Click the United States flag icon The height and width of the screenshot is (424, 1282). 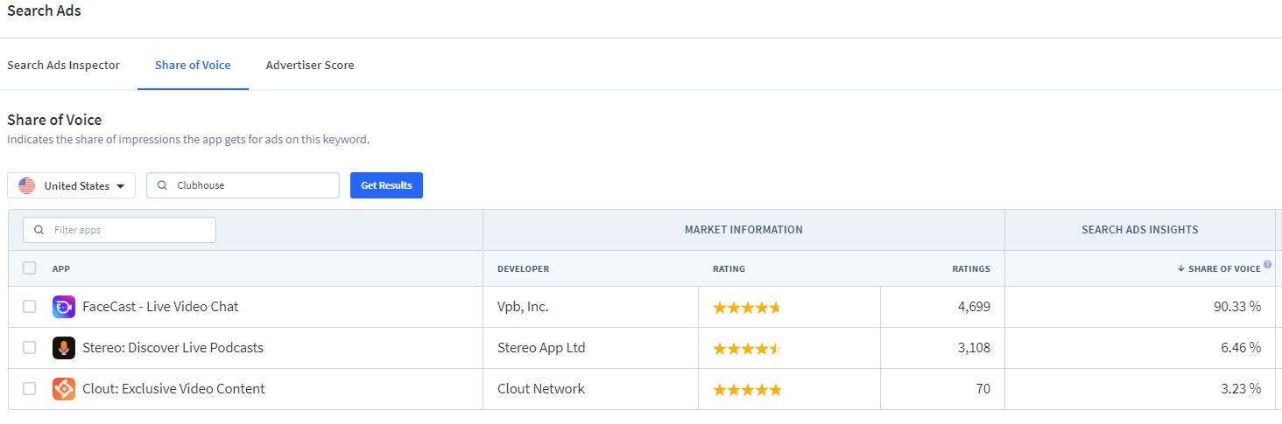(27, 185)
